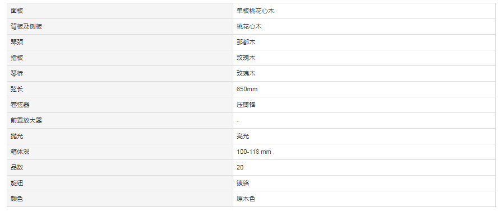Click the 面板 label cell
Viewport: 503px width, 212px height.
tap(120, 11)
